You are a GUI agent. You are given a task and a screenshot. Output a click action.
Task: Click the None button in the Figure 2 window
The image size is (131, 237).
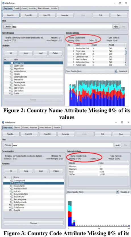[26, 53]
